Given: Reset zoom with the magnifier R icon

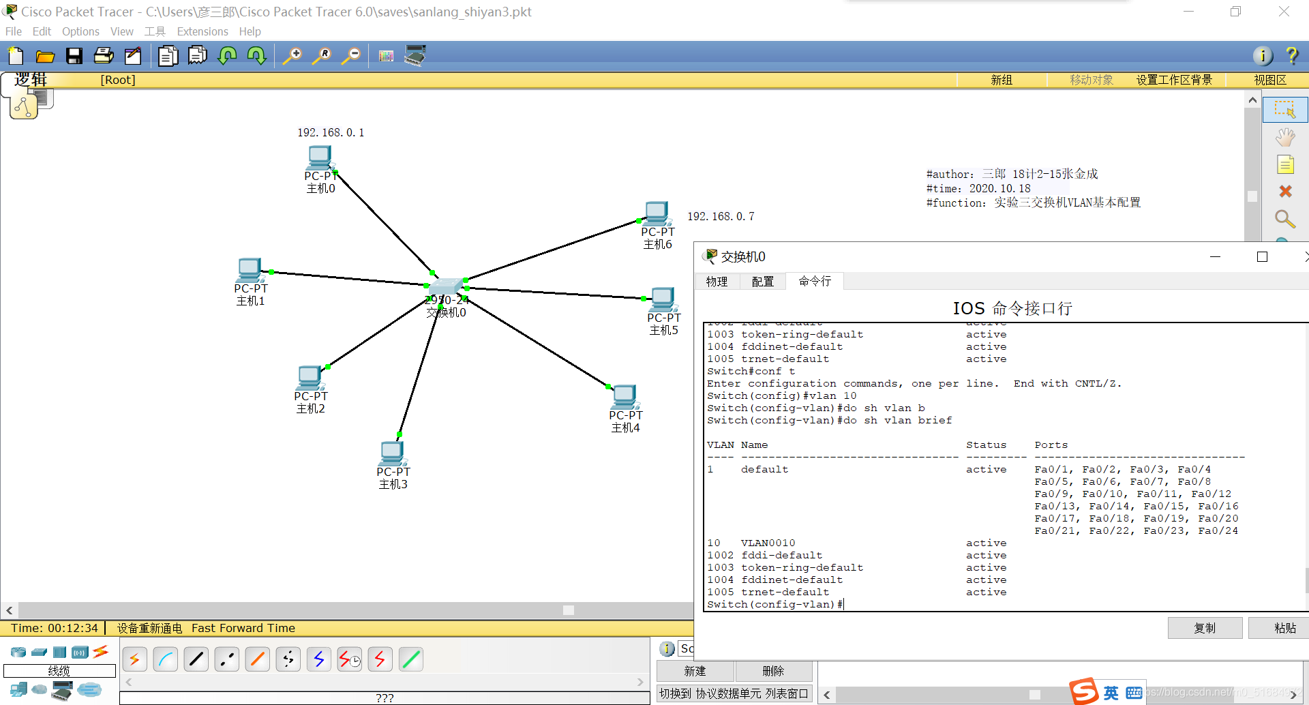Looking at the screenshot, I should [x=322, y=56].
